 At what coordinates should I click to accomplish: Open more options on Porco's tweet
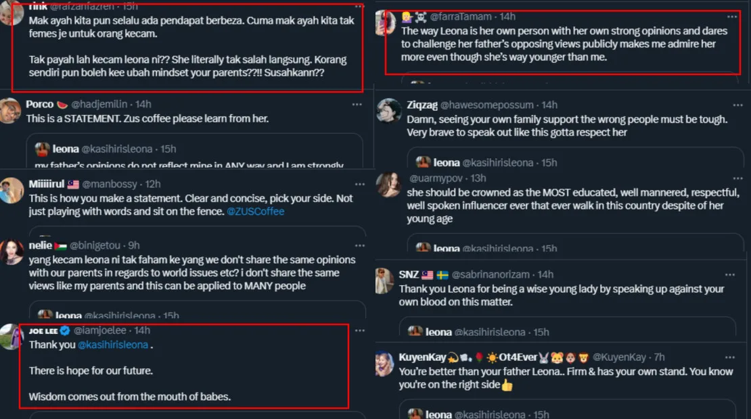click(357, 104)
